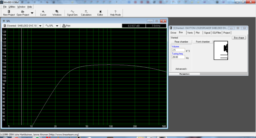Close the Vented project window
The height and width of the screenshot is (138, 256).
[x=244, y=28]
